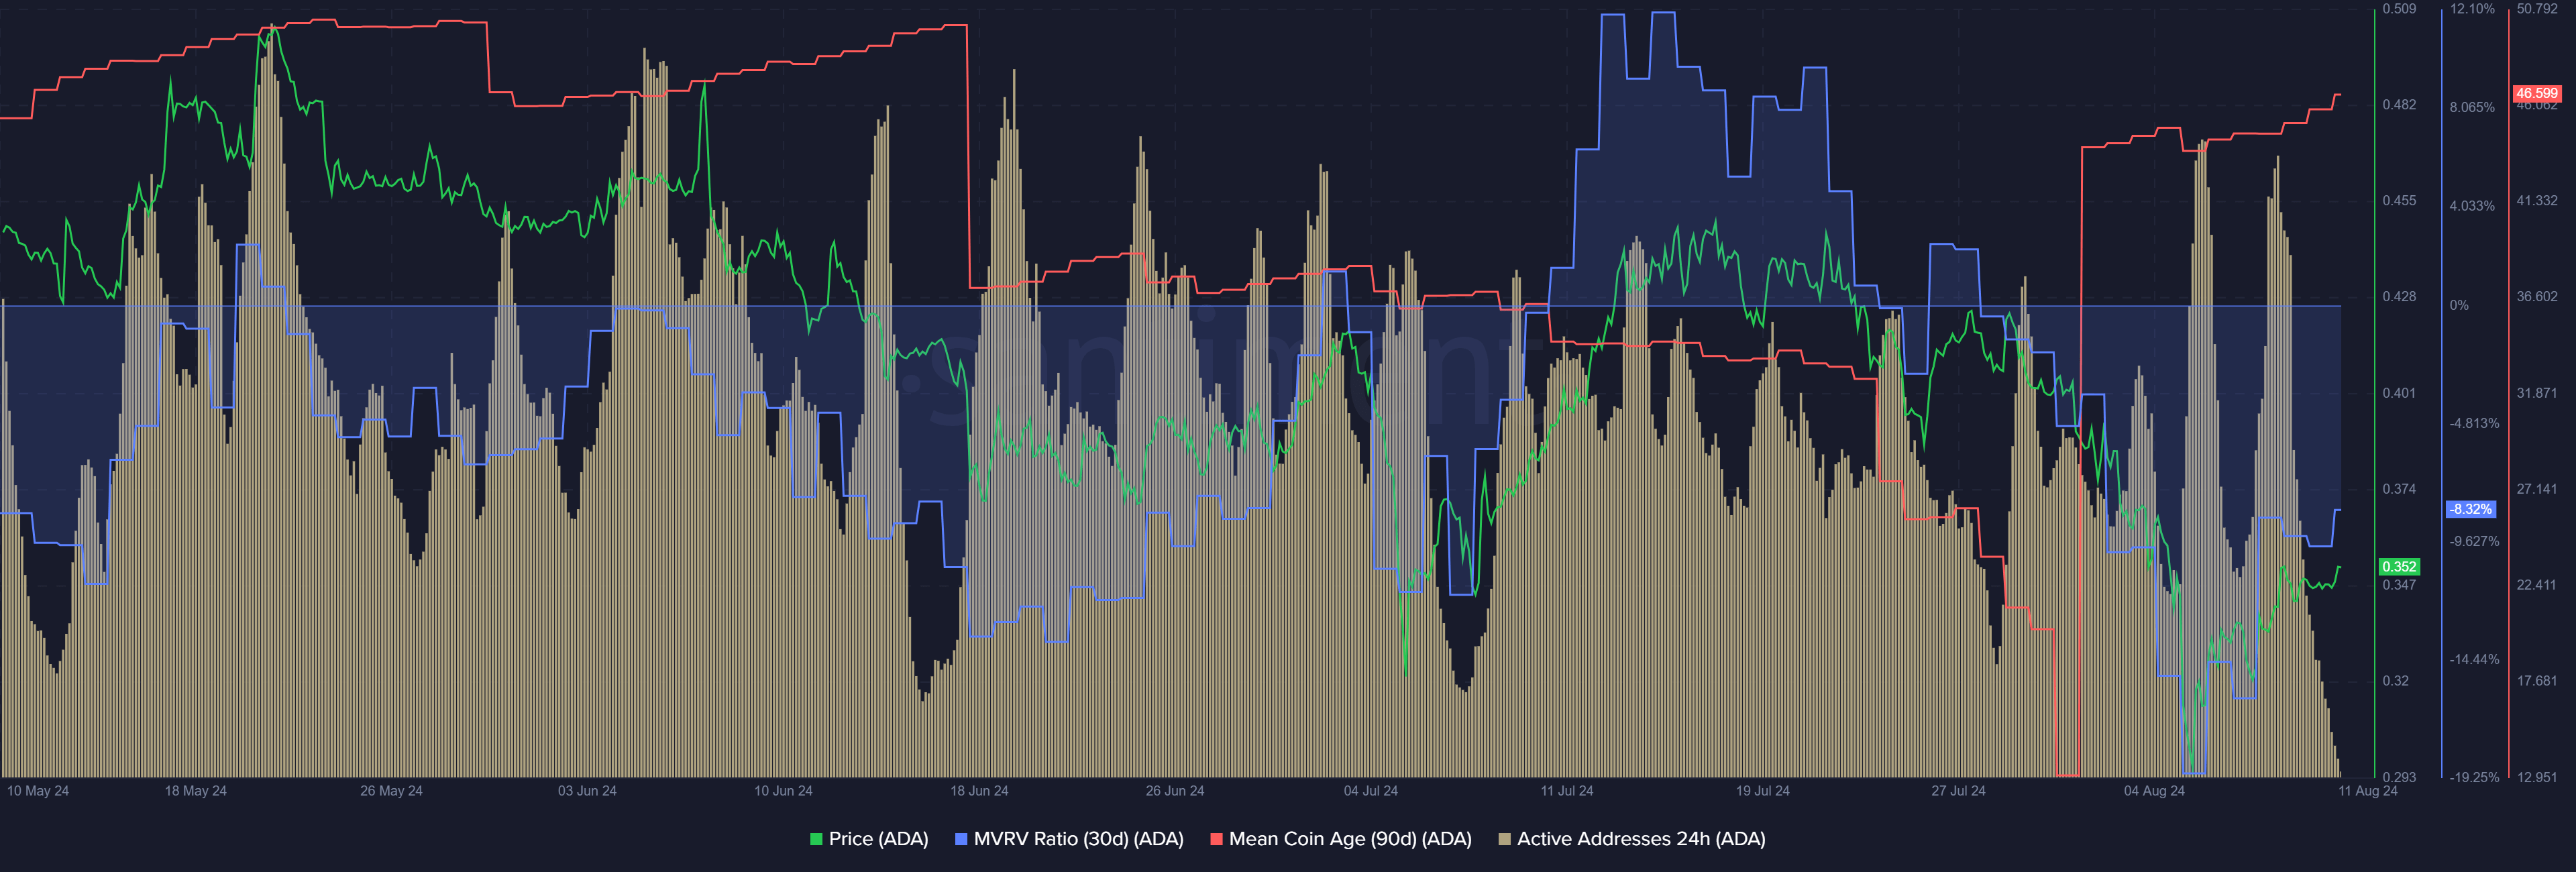Click the red Mean Coin Age legend square
This screenshot has width=2576, height=872.
click(1216, 839)
